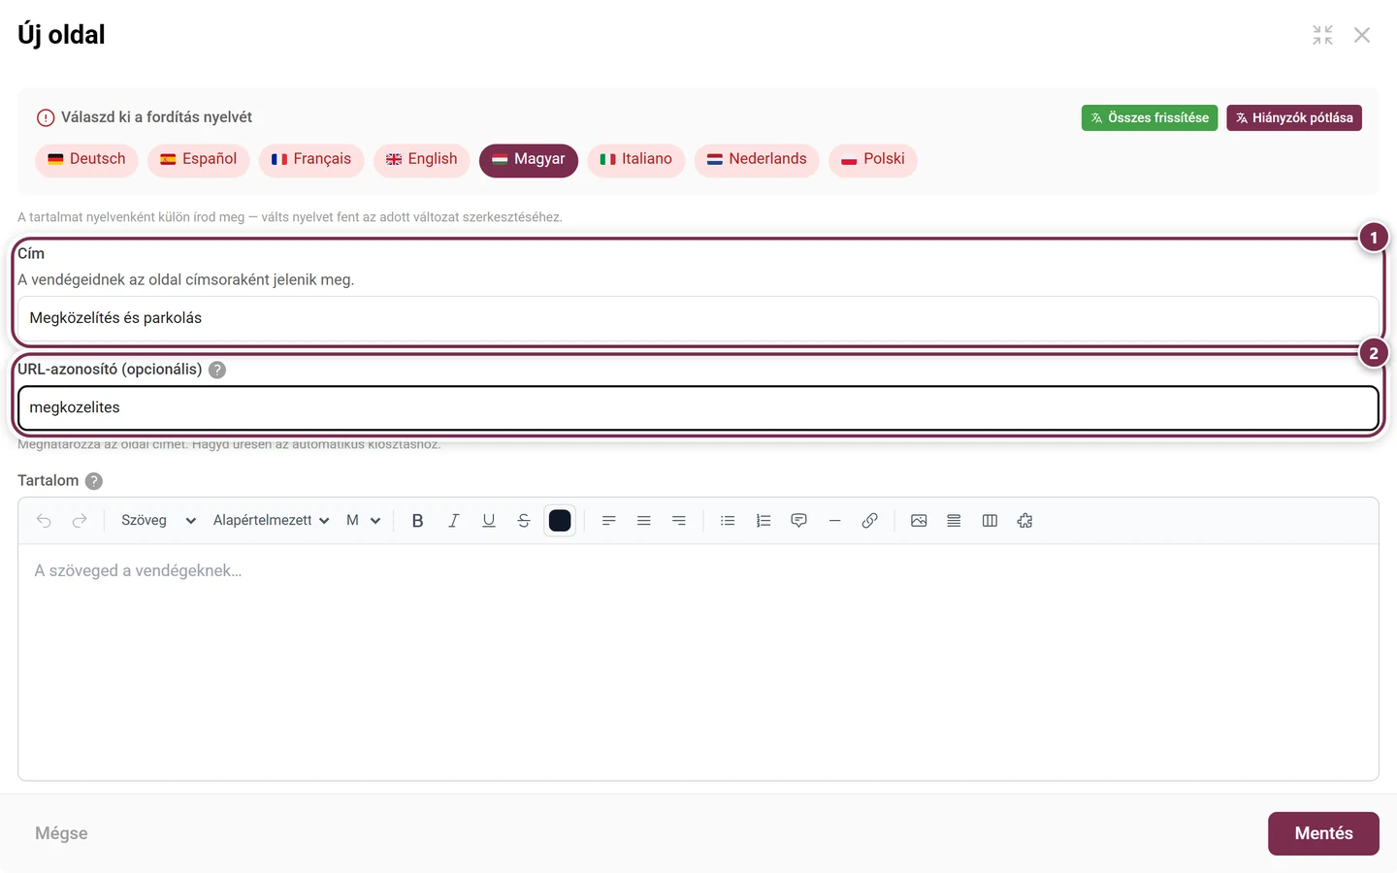
Task: Insert a numbered list
Action: pos(763,521)
